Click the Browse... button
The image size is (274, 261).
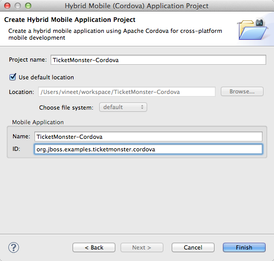pos(242,91)
